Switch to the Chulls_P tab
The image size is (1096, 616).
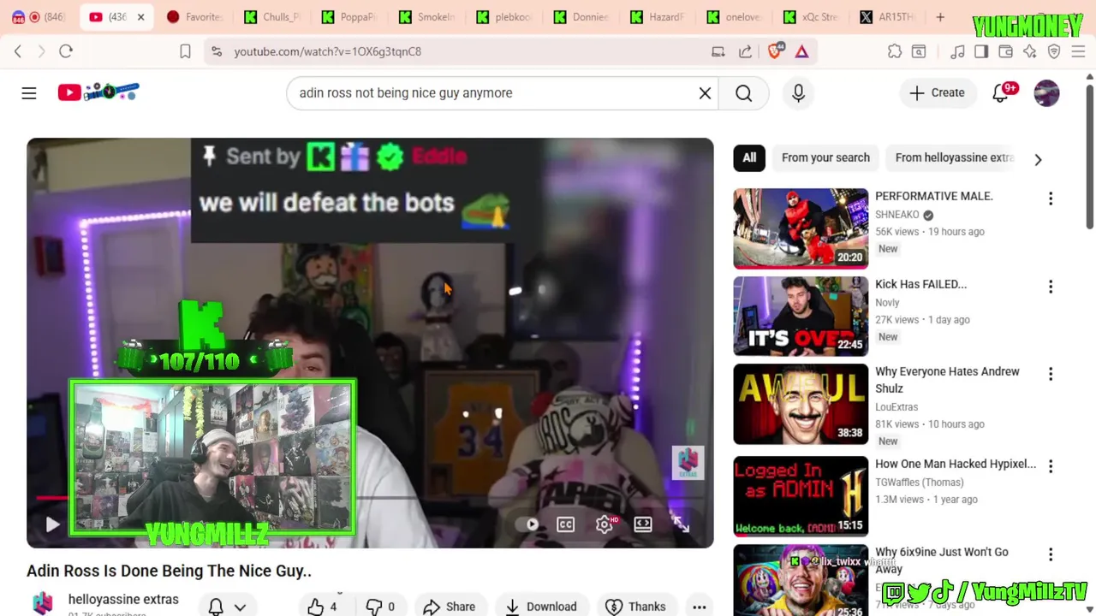271,17
